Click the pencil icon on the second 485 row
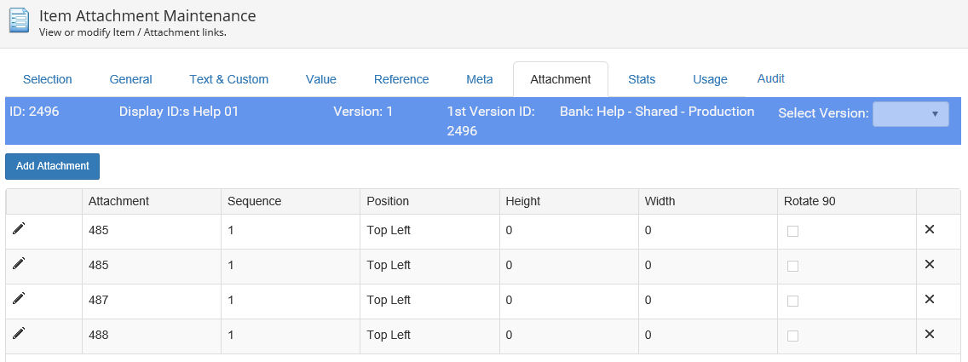This screenshot has width=968, height=362. [19, 264]
